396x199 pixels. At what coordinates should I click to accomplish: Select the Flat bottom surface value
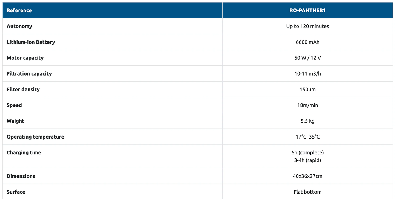click(x=307, y=192)
